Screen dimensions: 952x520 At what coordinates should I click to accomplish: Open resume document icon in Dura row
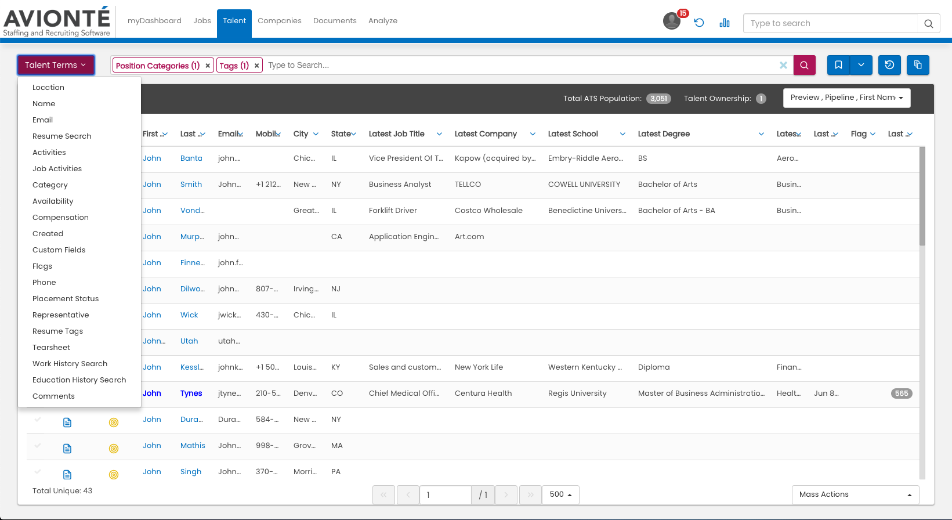(x=67, y=423)
